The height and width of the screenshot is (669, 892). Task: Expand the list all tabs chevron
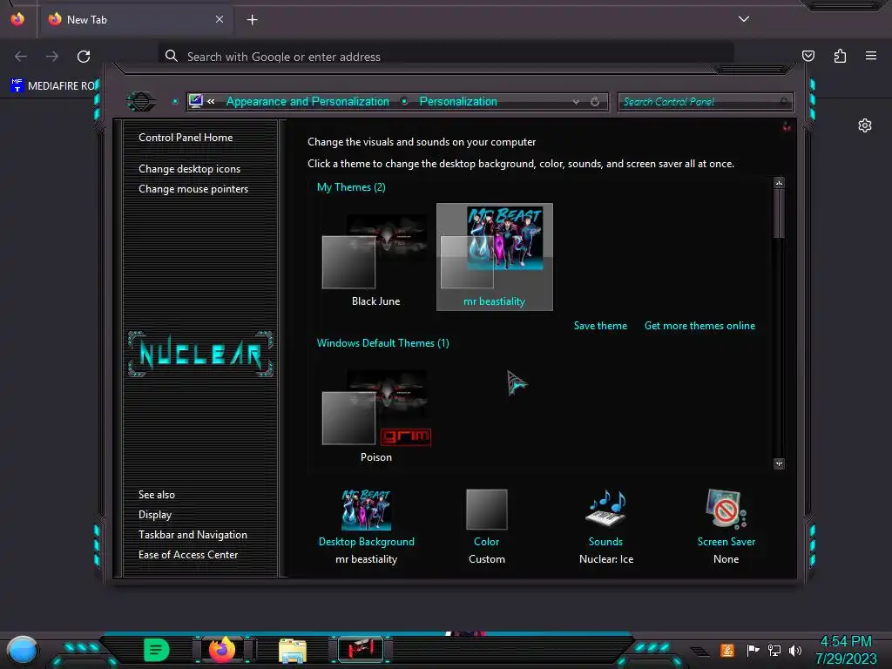tap(744, 19)
